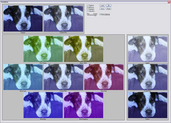Screen dimensions: 171x123
Task: Pick the More Cyan variation thumbnail
Action: click(x=23, y=77)
